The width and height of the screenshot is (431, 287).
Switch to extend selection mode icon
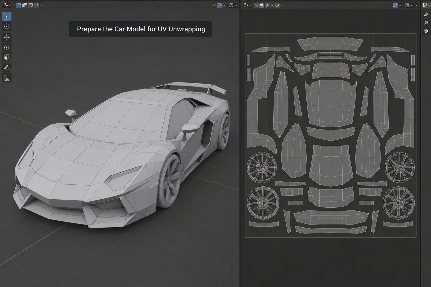(x=25, y=5)
